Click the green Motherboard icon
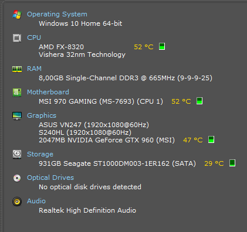This screenshot has width=247, height=232. coord(17,93)
